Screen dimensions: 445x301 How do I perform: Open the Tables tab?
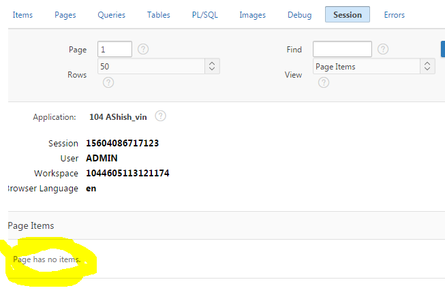(159, 14)
